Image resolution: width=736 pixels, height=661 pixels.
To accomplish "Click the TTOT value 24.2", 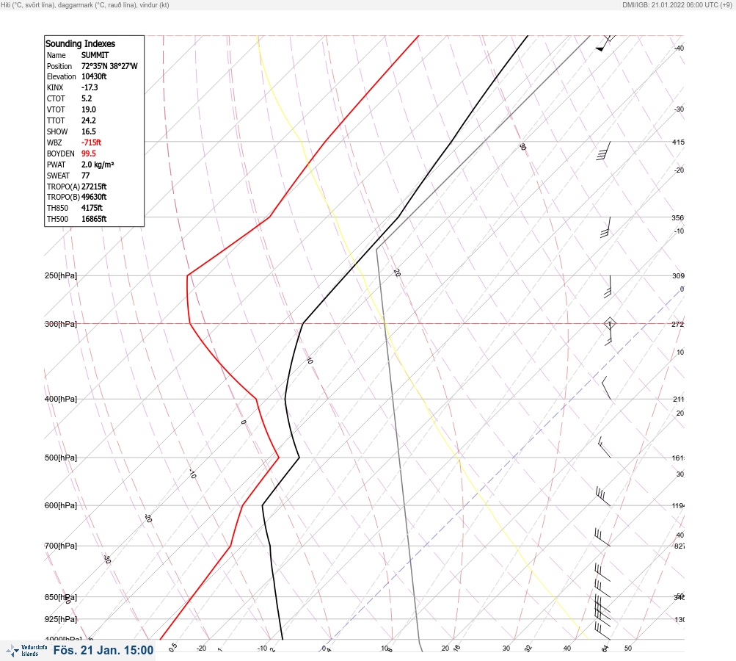I will point(89,120).
